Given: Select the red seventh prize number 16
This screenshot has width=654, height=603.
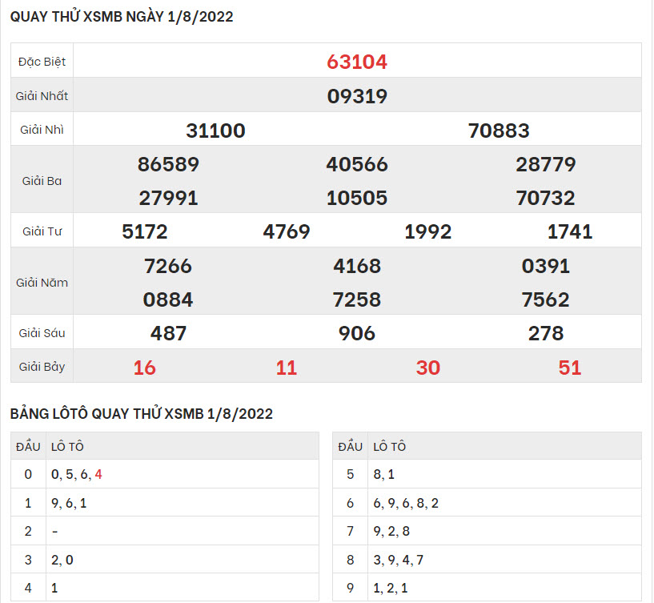Looking at the screenshot, I should point(145,368).
